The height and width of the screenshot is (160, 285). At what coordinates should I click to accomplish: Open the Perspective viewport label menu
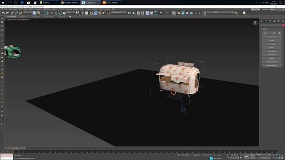tap(11, 20)
